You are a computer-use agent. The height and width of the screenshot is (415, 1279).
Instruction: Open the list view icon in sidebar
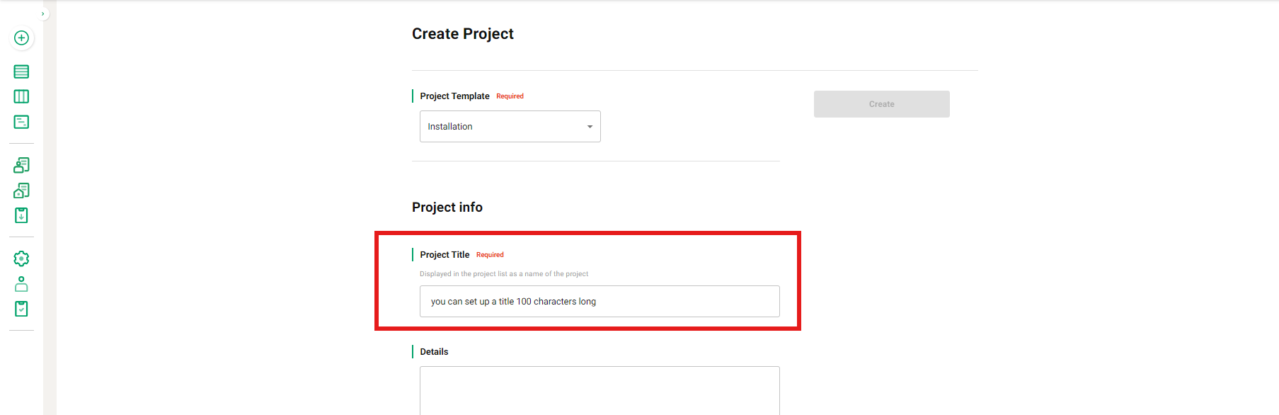coord(21,72)
